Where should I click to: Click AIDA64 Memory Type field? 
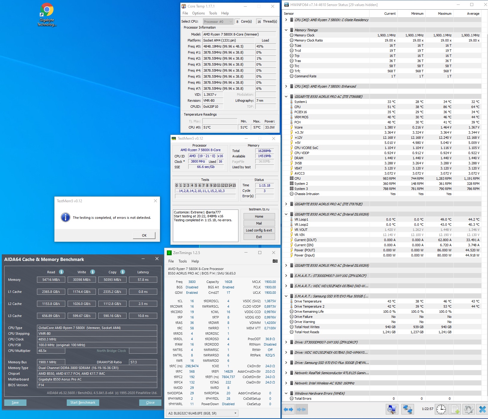coord(97,368)
